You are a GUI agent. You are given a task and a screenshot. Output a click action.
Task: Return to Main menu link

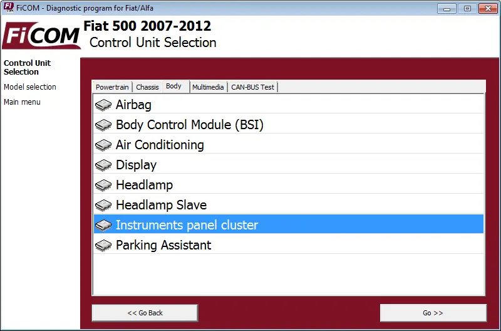[x=22, y=102]
